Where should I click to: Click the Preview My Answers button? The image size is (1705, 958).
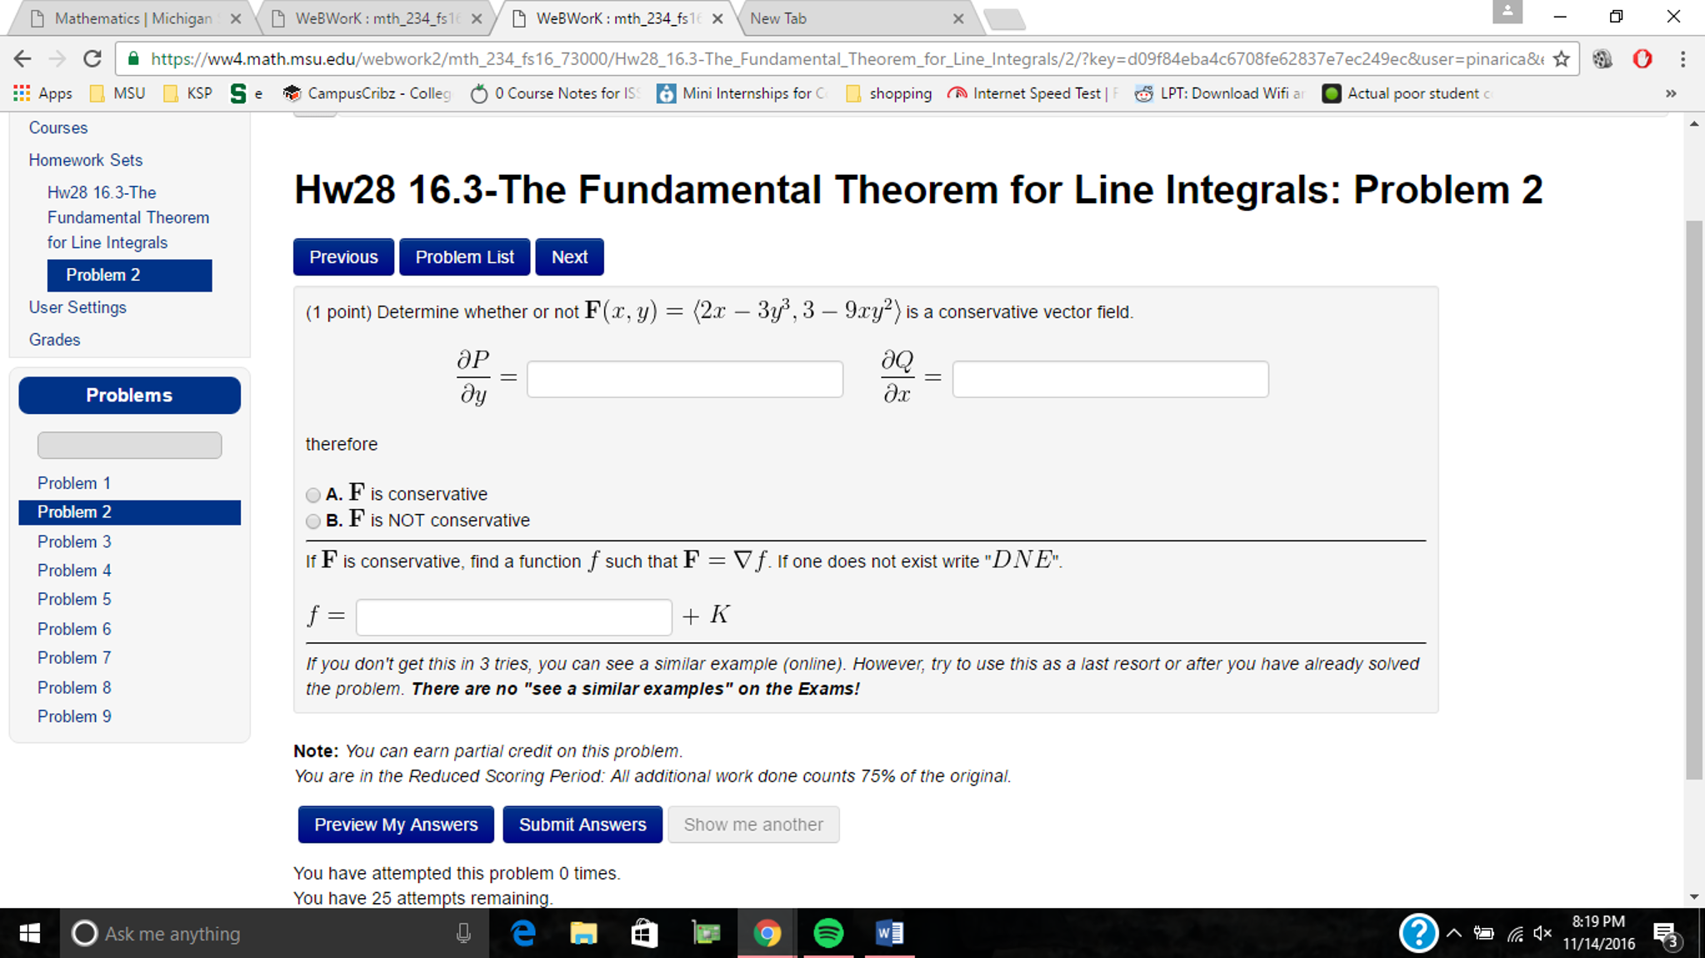pos(395,825)
